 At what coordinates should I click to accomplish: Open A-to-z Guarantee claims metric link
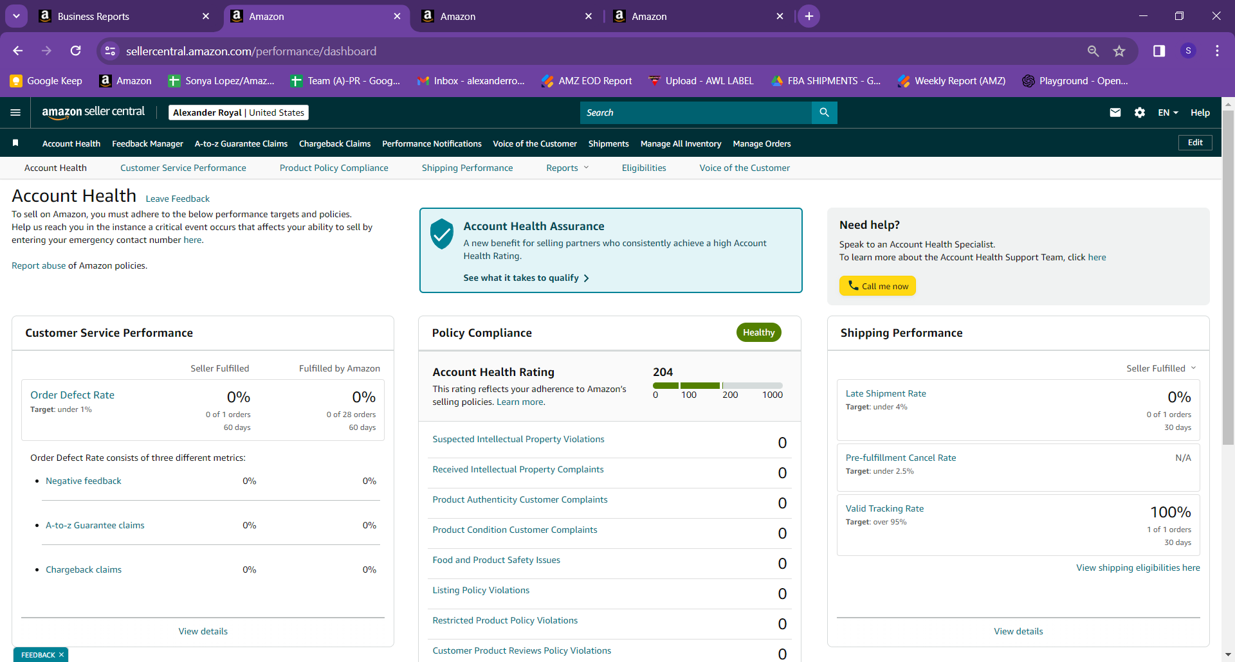point(95,525)
